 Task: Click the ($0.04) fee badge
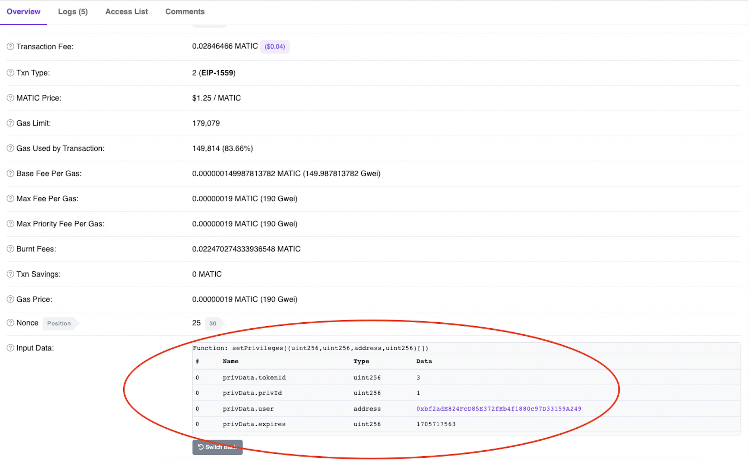(x=275, y=46)
